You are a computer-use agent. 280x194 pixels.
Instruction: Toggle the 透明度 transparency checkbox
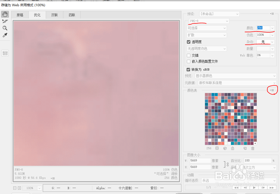188,42
